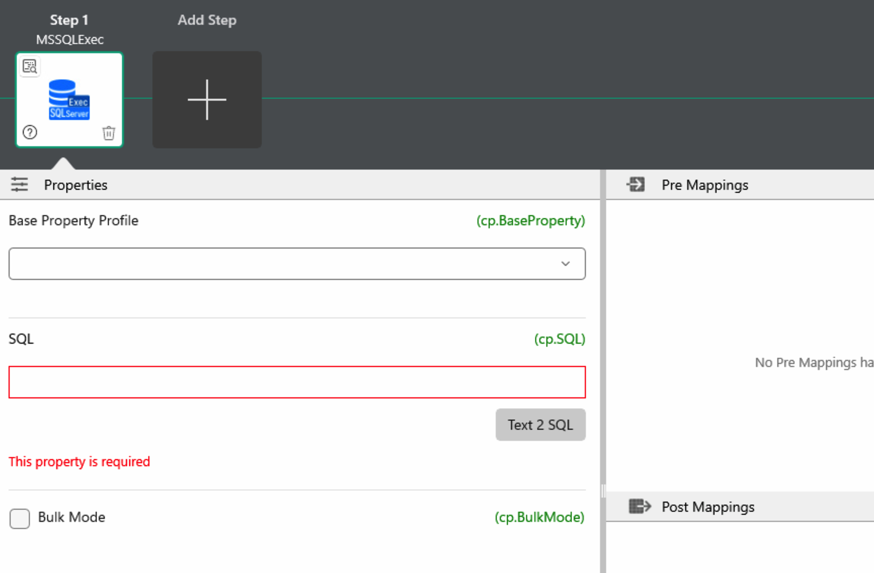Select the Step 1 label
This screenshot has width=874, height=573.
[x=69, y=20]
